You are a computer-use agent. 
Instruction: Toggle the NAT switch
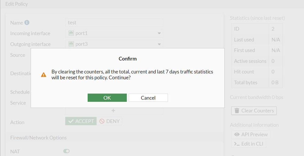[x=66, y=151]
